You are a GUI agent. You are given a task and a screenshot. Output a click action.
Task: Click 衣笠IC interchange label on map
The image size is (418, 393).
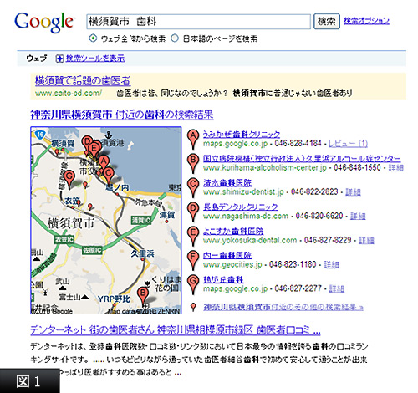pyautogui.click(x=64, y=239)
